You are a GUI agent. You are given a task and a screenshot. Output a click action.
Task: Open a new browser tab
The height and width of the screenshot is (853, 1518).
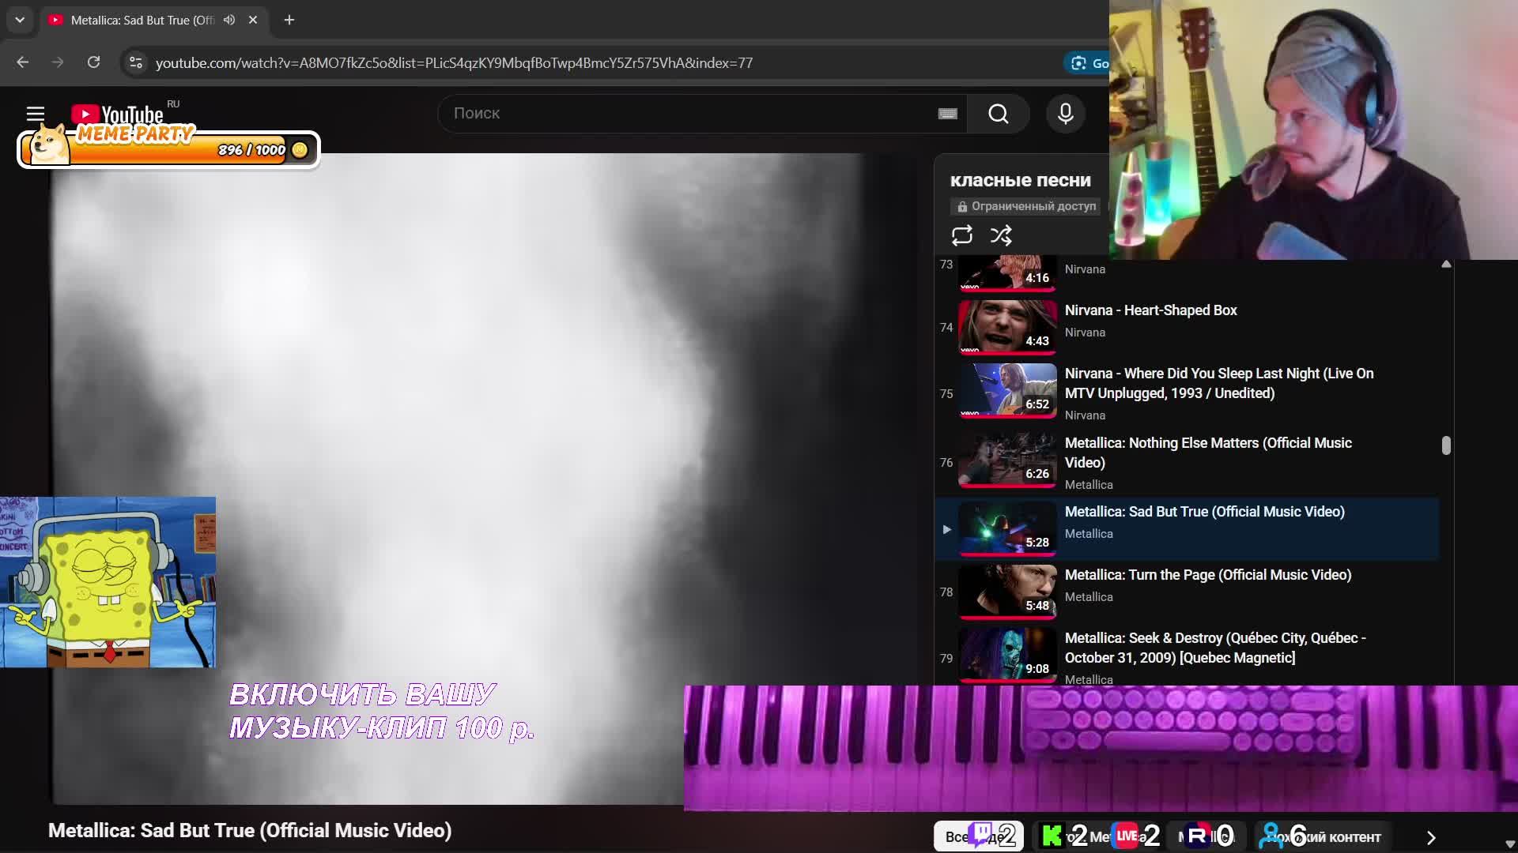click(289, 20)
